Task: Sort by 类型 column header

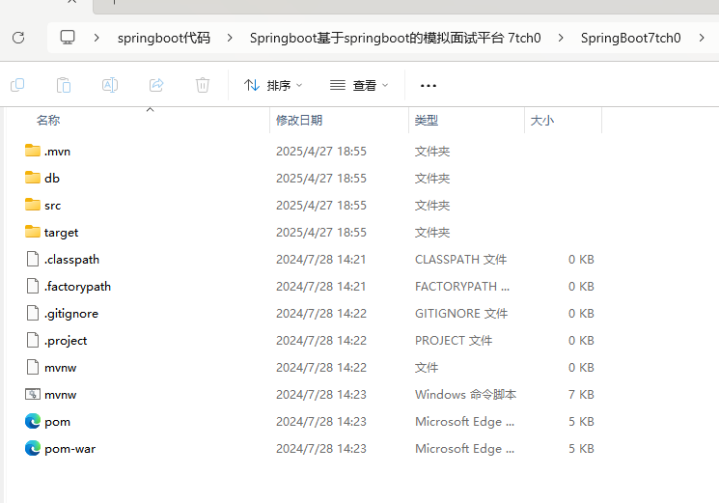Action: tap(427, 120)
